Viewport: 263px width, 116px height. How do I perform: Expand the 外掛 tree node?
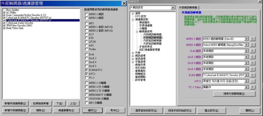point(133,53)
